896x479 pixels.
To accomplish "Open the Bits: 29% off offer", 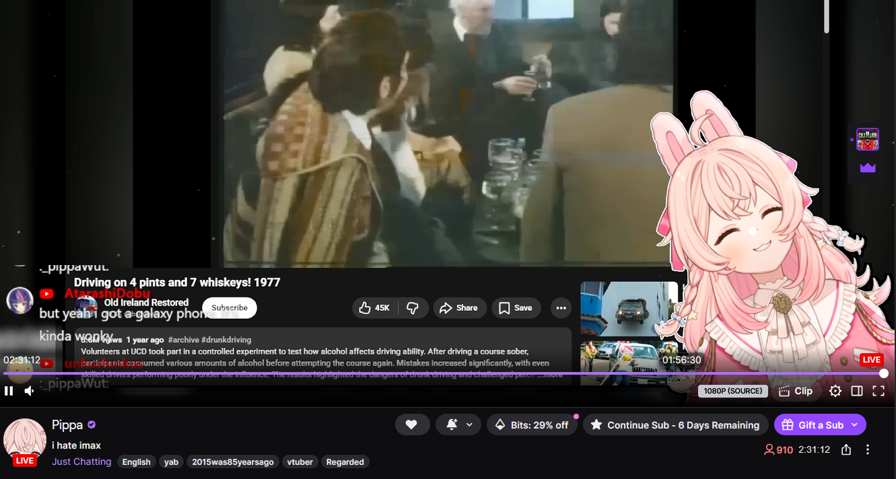I will point(532,425).
